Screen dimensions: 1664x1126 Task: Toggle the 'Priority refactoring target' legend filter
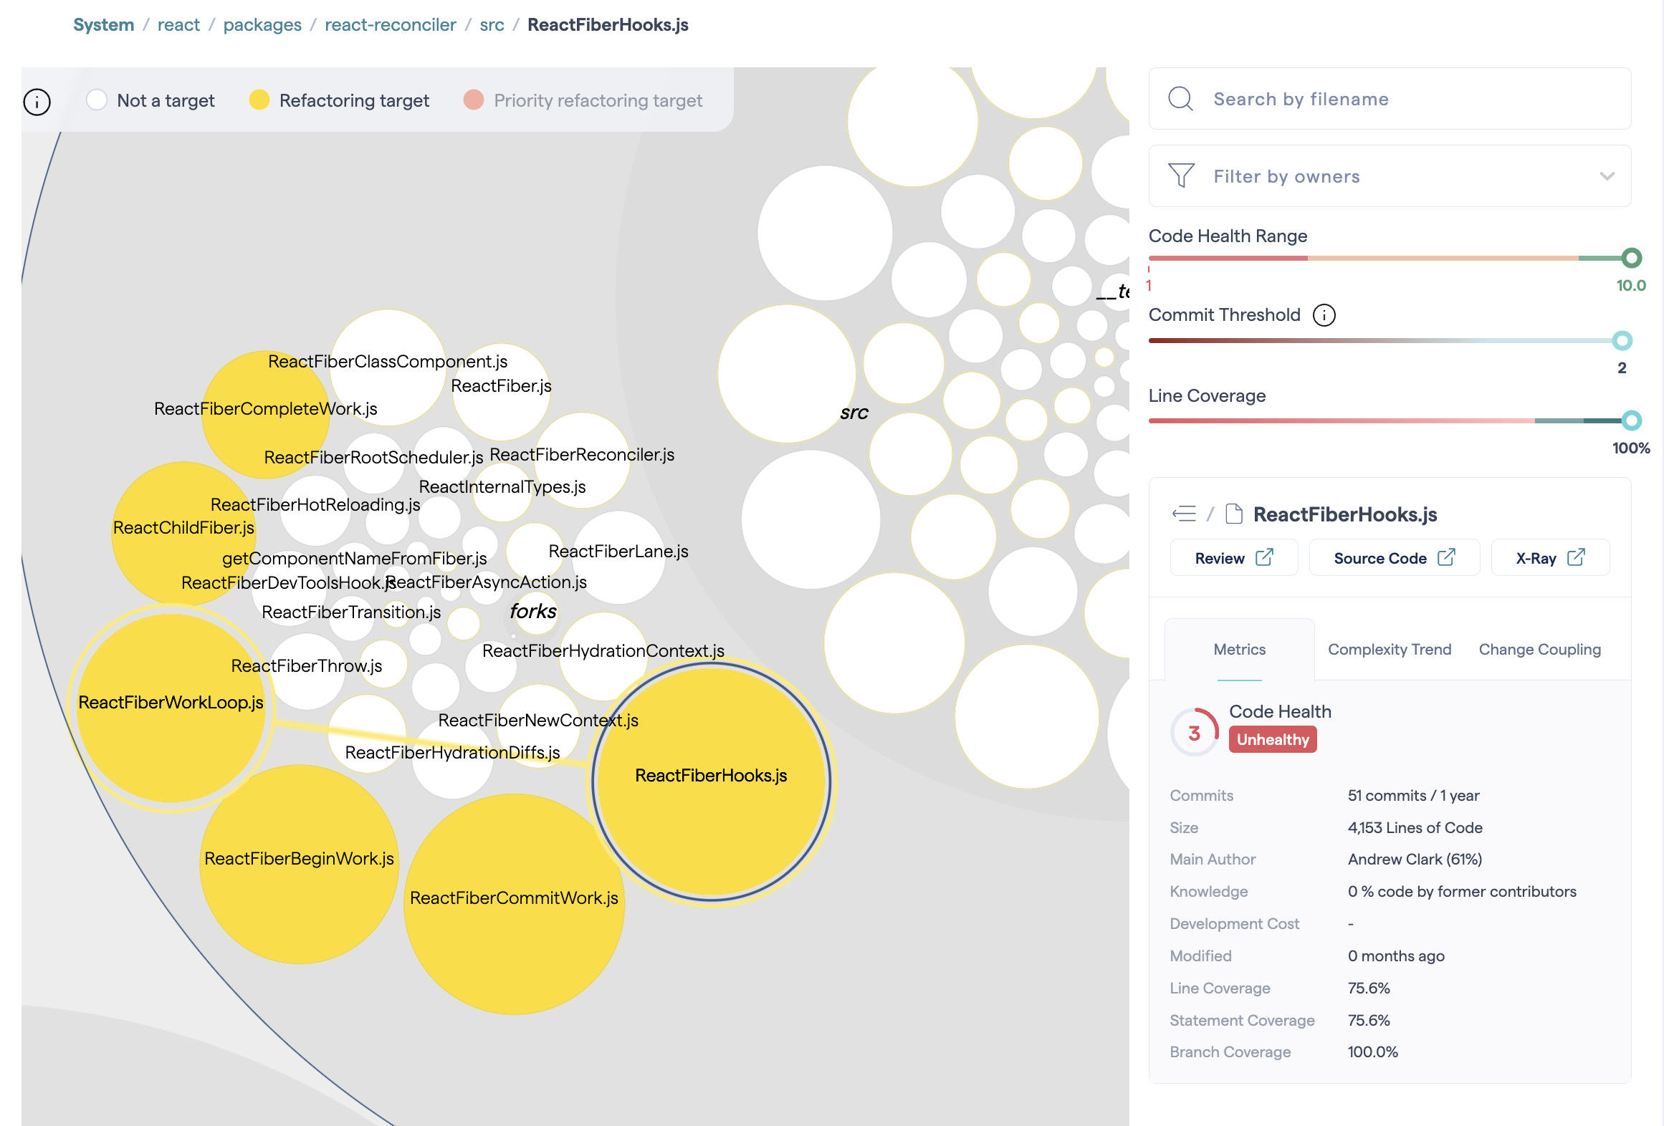474,100
